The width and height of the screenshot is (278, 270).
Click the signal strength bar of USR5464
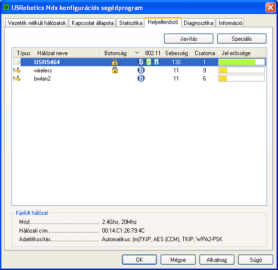(x=241, y=62)
